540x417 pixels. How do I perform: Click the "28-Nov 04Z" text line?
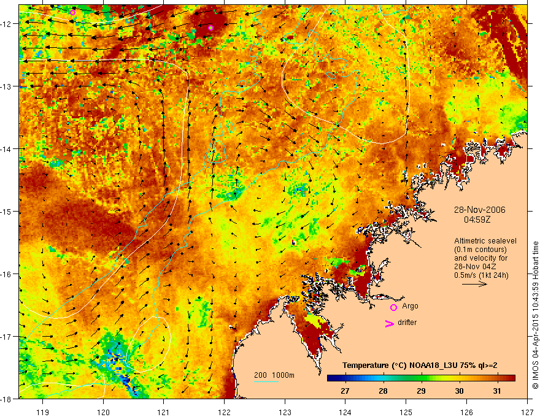click(476, 267)
